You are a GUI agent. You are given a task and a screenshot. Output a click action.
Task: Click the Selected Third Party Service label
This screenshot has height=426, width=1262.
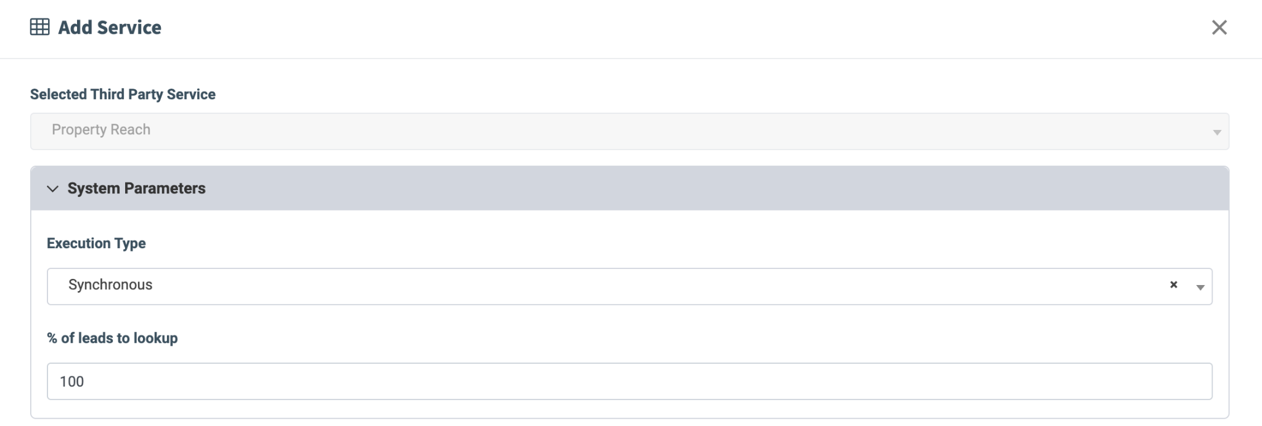123,94
